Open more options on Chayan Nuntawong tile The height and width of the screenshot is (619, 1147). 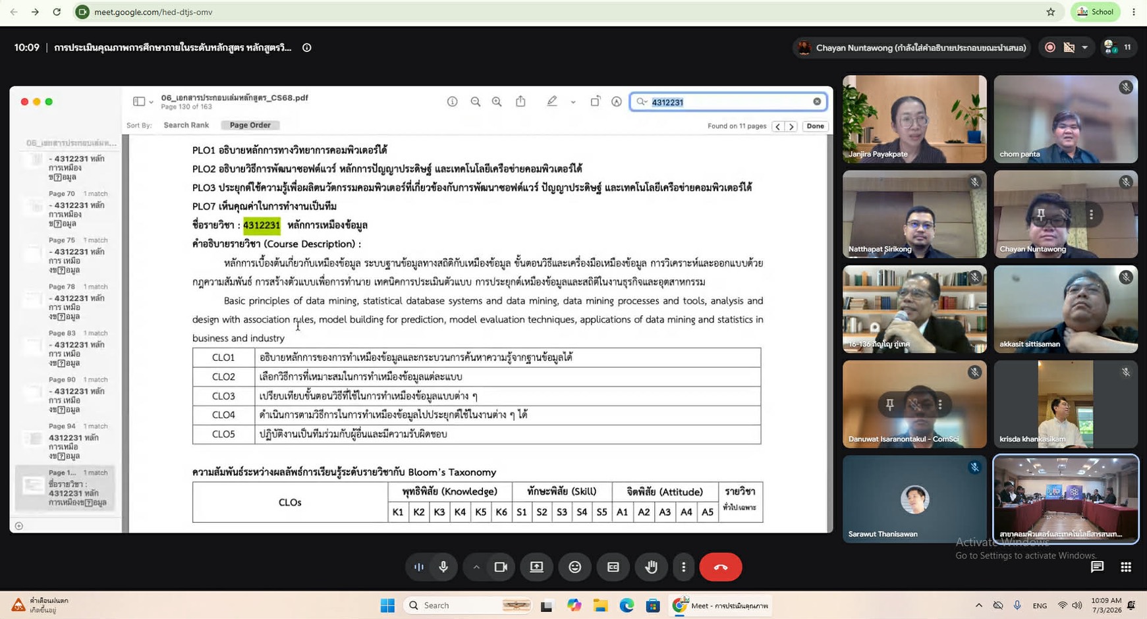[x=1091, y=214]
